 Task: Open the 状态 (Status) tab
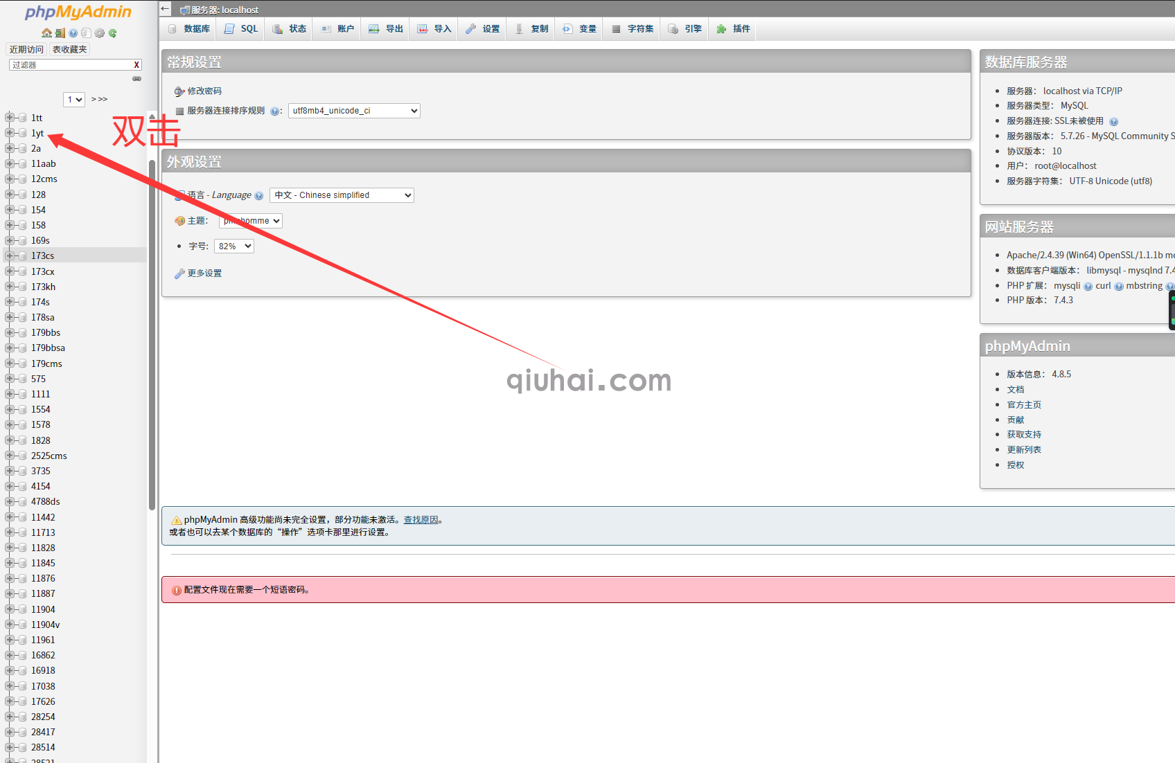click(x=289, y=28)
